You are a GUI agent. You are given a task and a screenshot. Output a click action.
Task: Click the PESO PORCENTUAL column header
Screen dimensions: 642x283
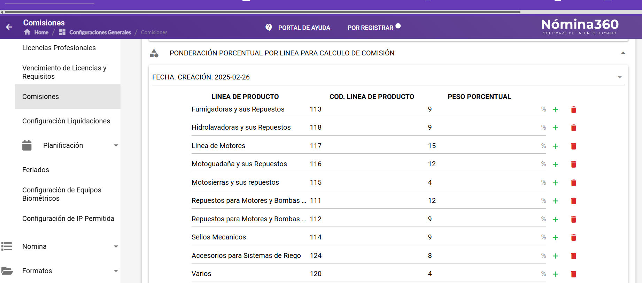(x=479, y=97)
